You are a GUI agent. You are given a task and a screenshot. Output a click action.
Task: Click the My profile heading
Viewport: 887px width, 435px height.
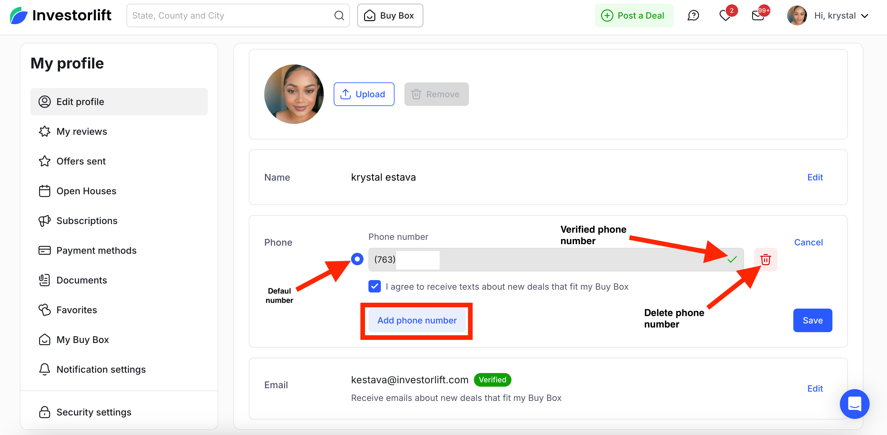coord(67,63)
